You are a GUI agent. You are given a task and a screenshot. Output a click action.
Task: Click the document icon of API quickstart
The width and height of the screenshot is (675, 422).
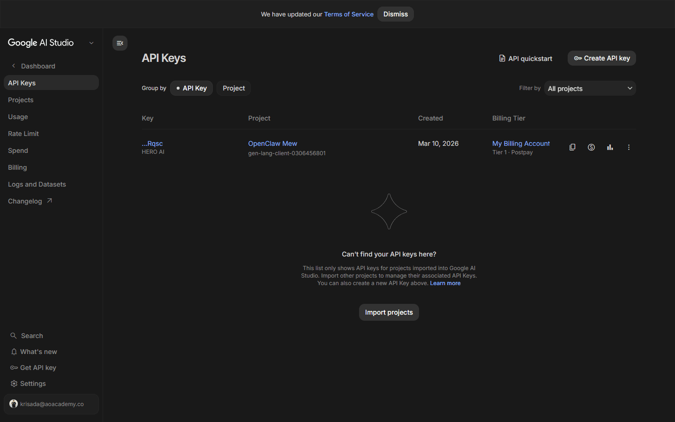click(x=502, y=58)
